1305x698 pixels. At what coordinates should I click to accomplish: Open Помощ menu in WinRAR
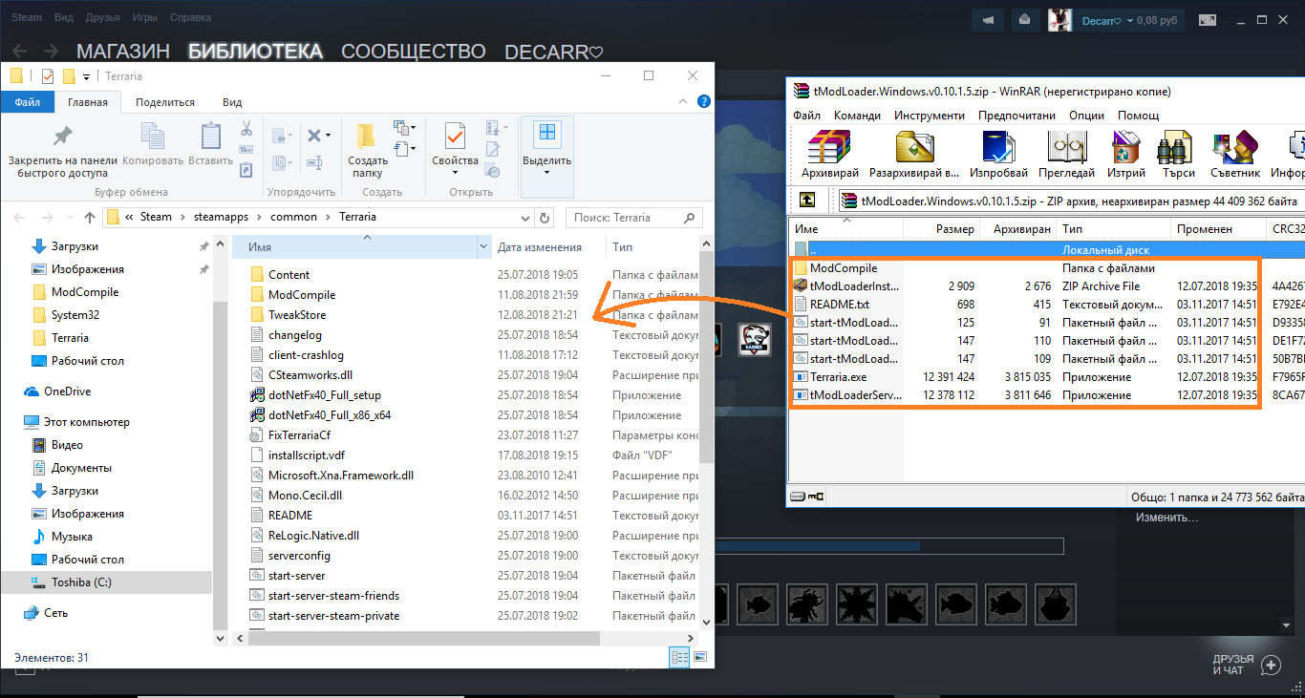[1139, 116]
